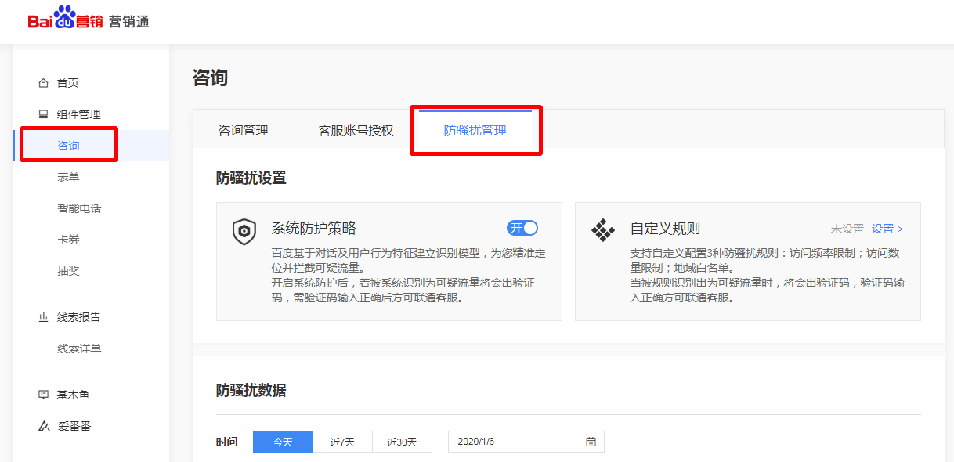The image size is (954, 462).
Task: Select the 首页 home icon
Action: tap(43, 81)
